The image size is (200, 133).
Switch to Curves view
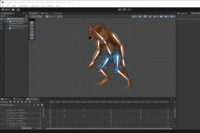[38, 128]
